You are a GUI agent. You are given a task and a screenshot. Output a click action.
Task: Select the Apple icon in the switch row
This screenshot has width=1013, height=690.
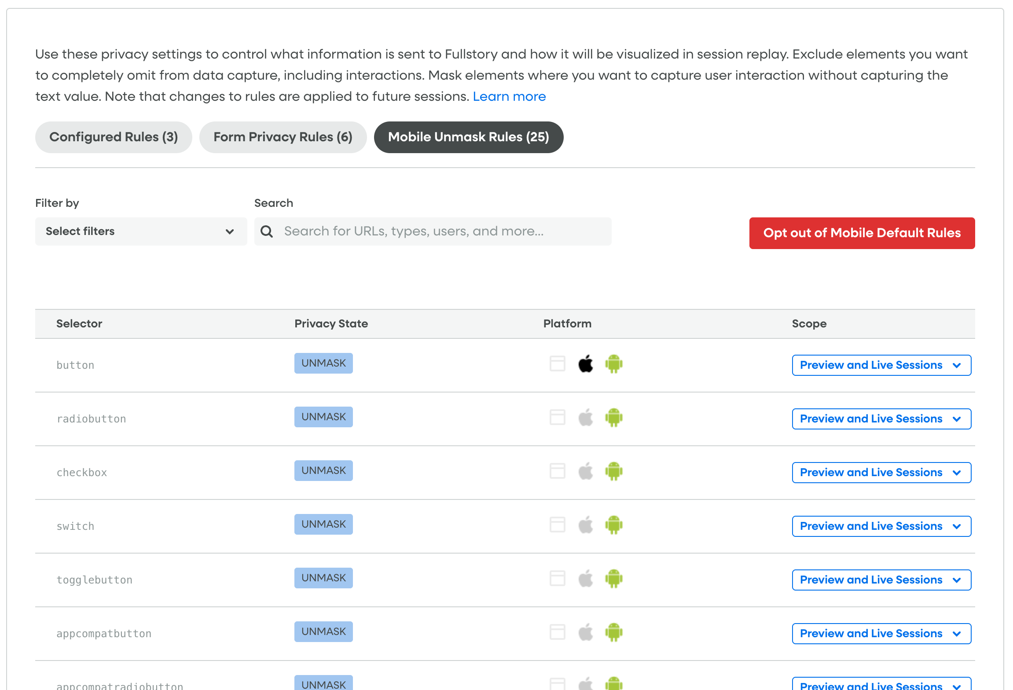click(586, 525)
